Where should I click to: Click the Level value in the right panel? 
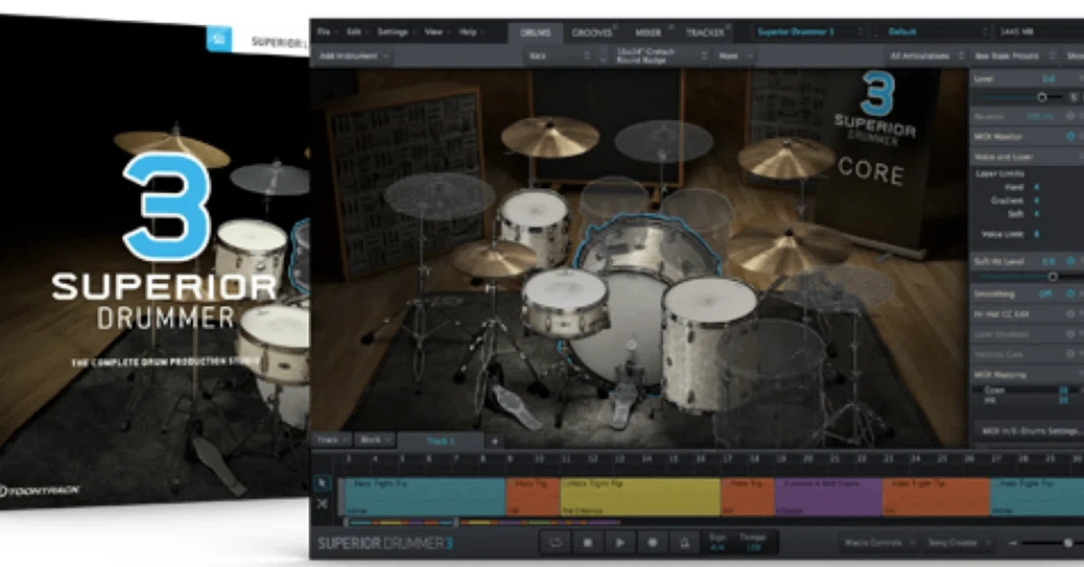(1048, 79)
